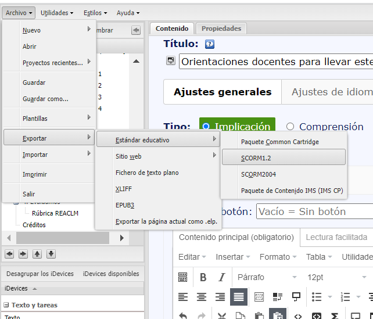
Task: Open the editor Insertar menu
Action: click(x=232, y=257)
